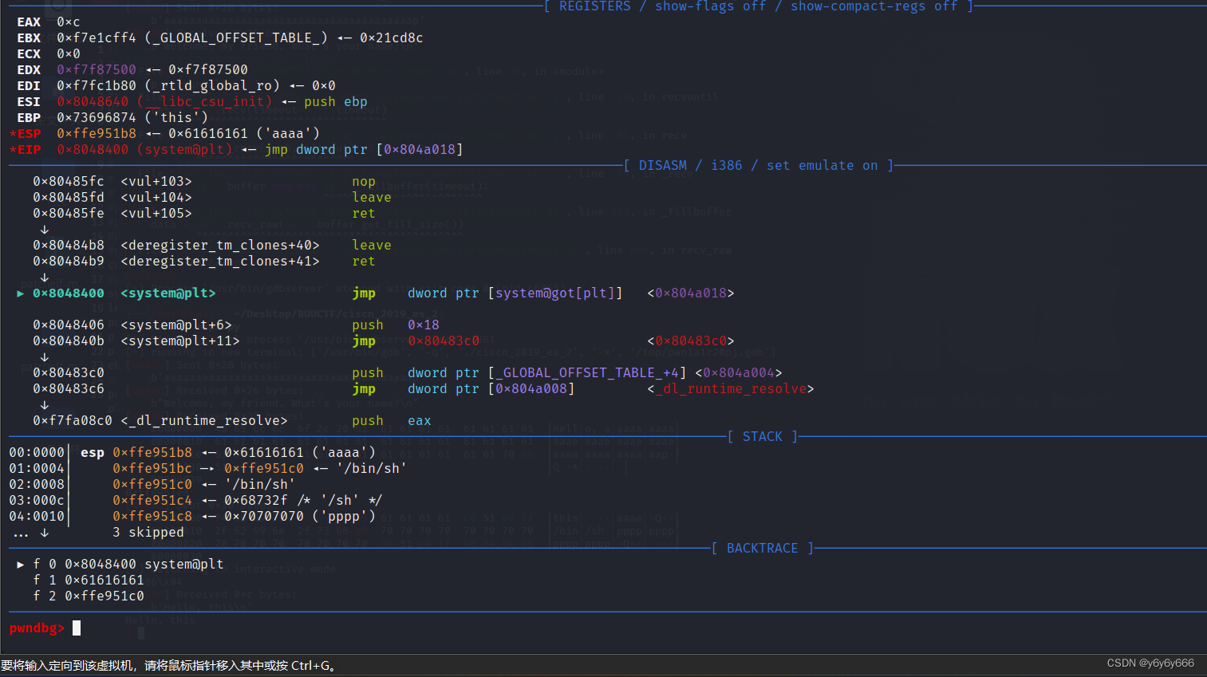The image size is (1207, 677).
Task: Click ESI __libc_csu_init address
Action: (164, 102)
